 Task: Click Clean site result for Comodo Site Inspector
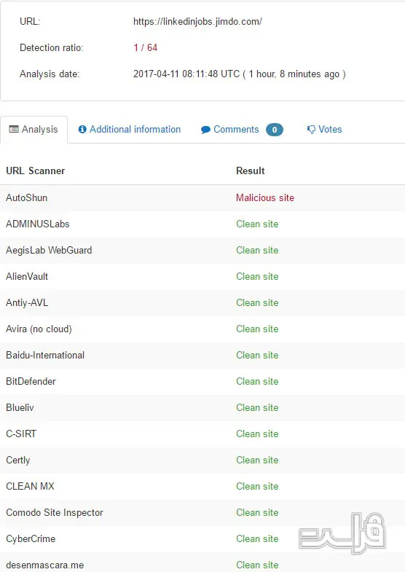click(257, 513)
